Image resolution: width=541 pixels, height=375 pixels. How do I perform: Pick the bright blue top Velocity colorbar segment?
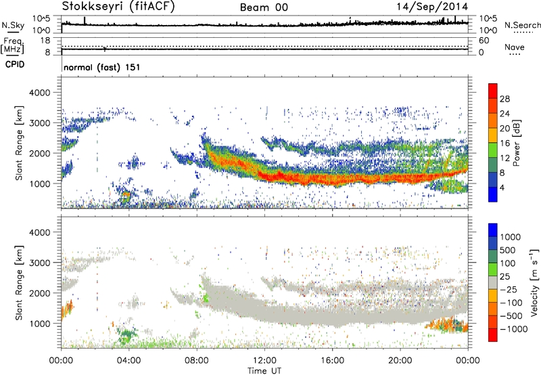click(x=493, y=230)
